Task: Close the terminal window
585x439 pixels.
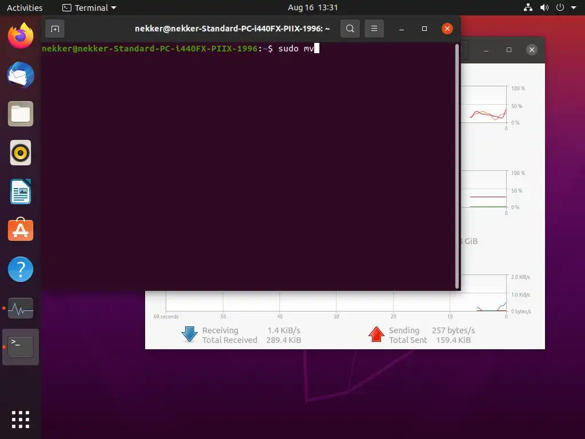Action: click(x=447, y=29)
